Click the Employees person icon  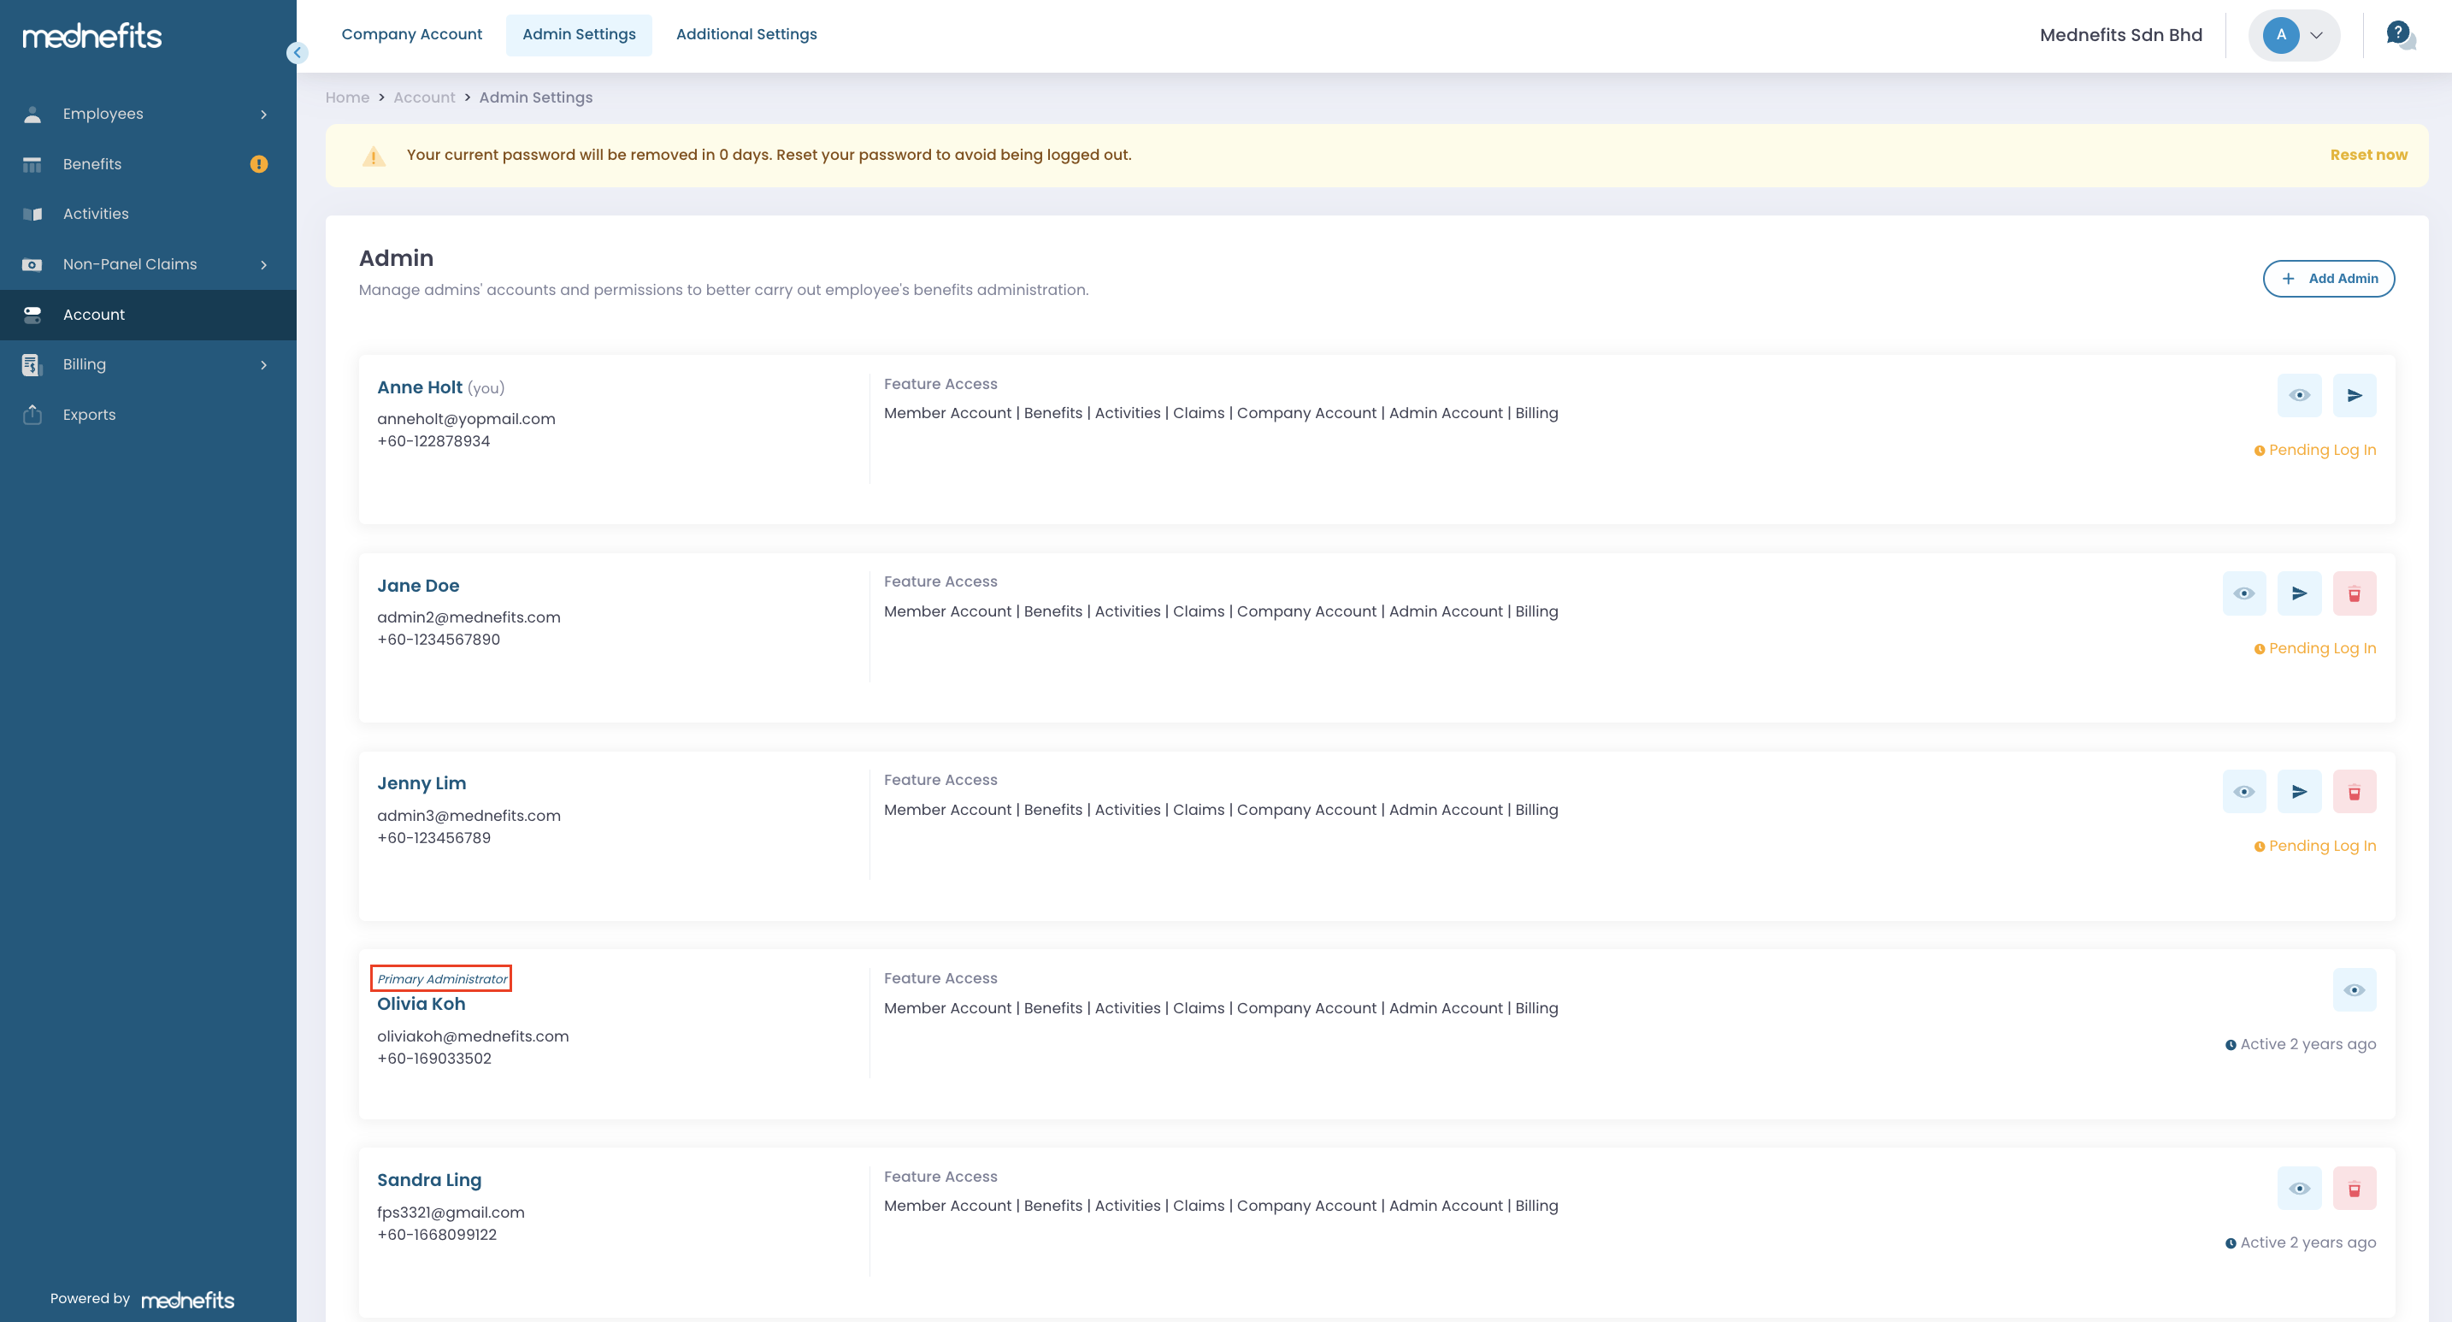click(x=32, y=115)
